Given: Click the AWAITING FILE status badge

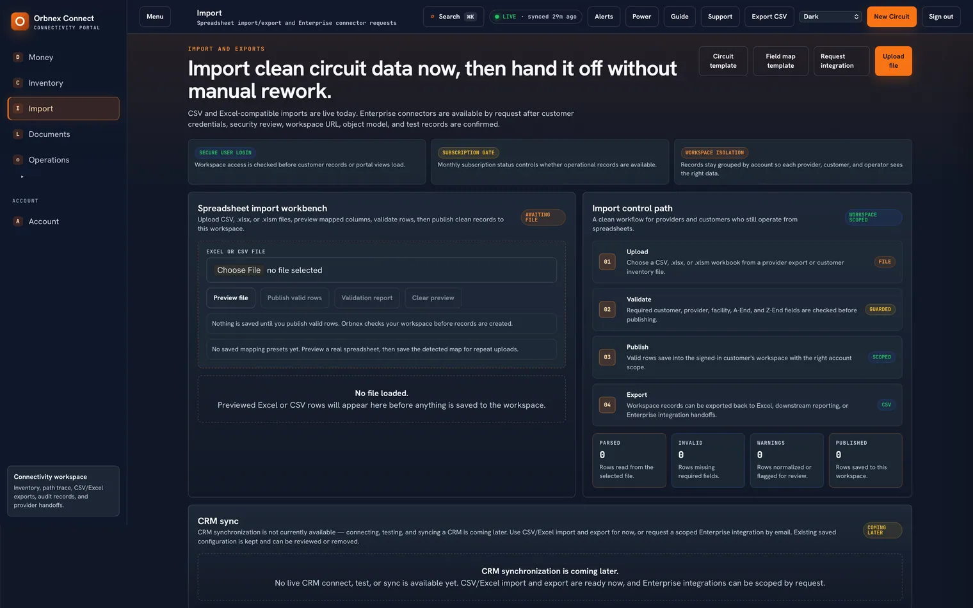Looking at the screenshot, I should click(543, 218).
